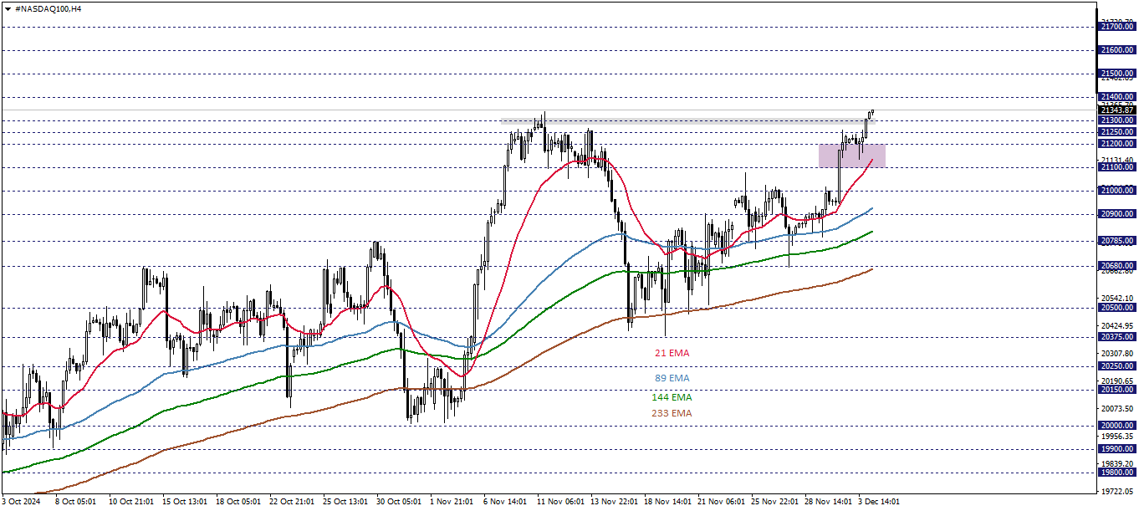The width and height of the screenshot is (1139, 511).
Task: Select the 20375.00 level price label
Action: coord(1117,337)
